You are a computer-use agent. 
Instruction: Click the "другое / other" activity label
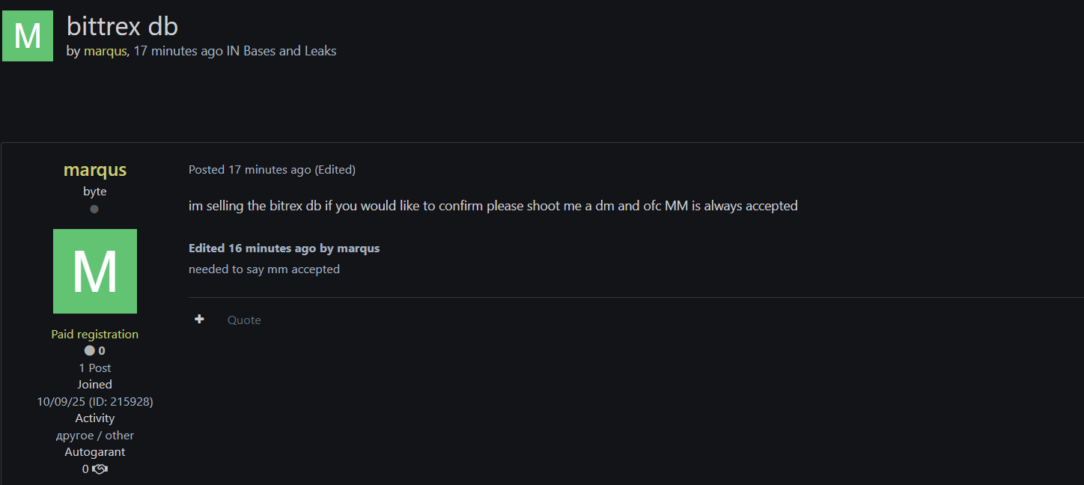point(95,435)
